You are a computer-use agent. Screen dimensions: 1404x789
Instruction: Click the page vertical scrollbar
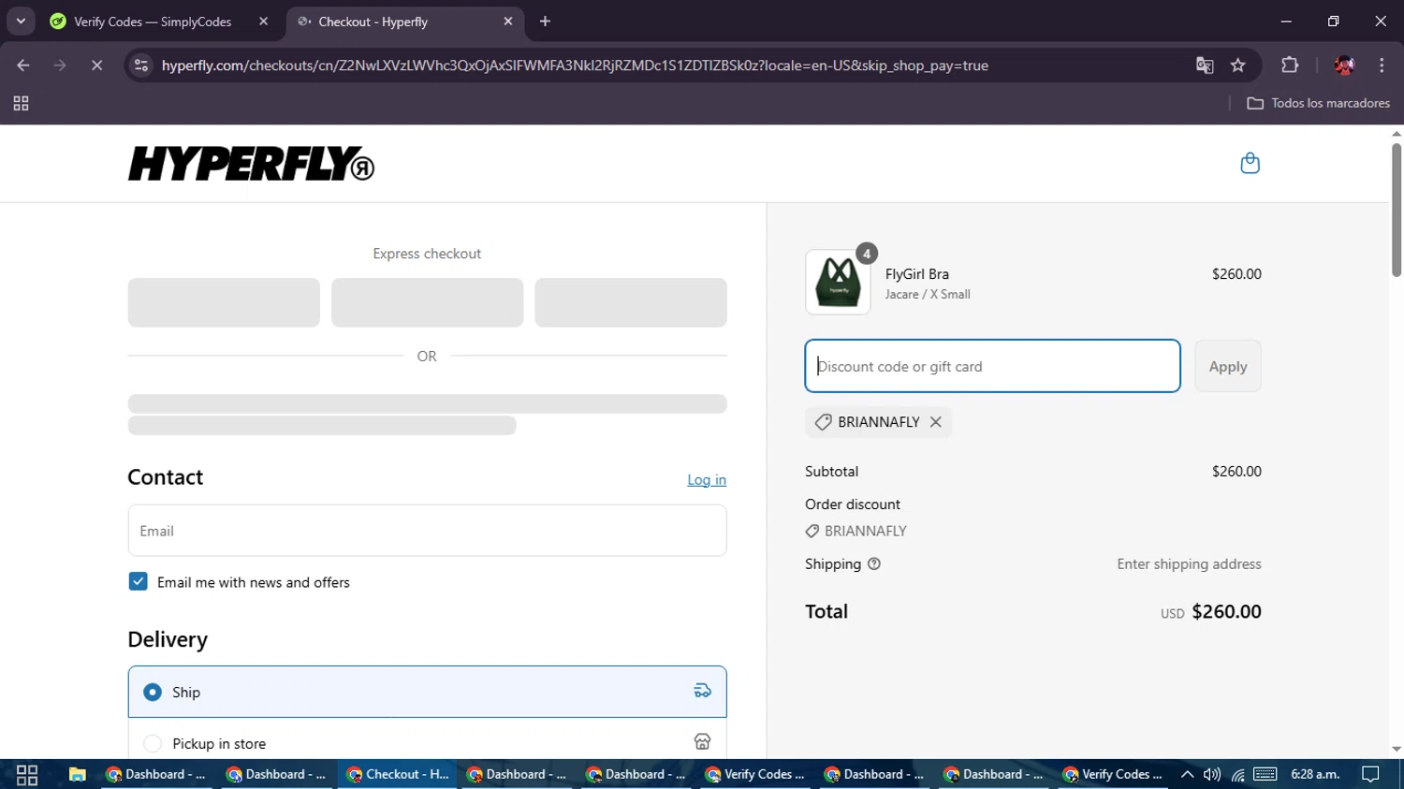(1396, 211)
